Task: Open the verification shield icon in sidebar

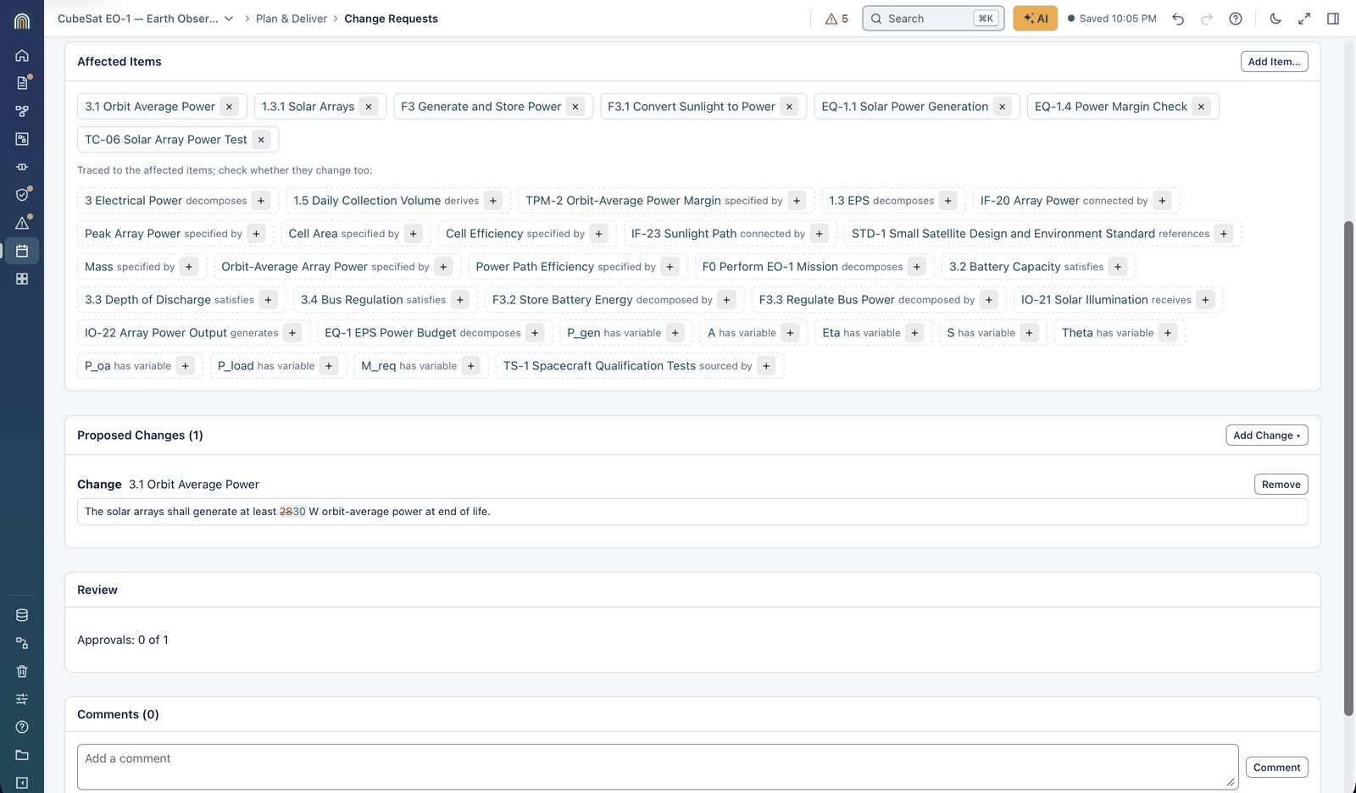Action: click(x=22, y=195)
